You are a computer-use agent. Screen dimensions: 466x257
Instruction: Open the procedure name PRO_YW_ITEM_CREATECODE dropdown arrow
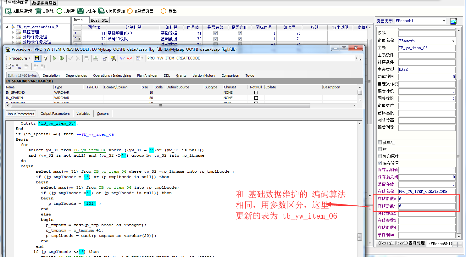(356, 58)
